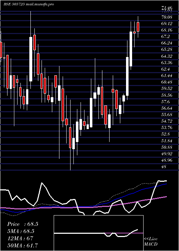Click inside the MACD indicator box
179x251 pixels.
pyautogui.click(x=98, y=233)
